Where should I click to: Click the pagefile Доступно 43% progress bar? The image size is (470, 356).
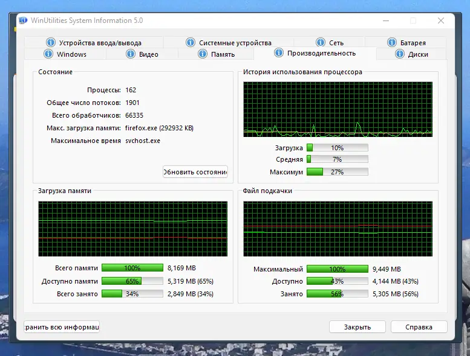tap(338, 281)
